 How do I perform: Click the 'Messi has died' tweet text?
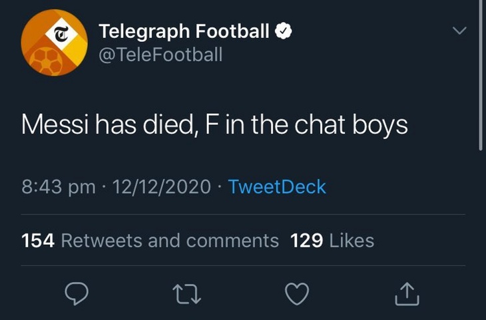(214, 124)
